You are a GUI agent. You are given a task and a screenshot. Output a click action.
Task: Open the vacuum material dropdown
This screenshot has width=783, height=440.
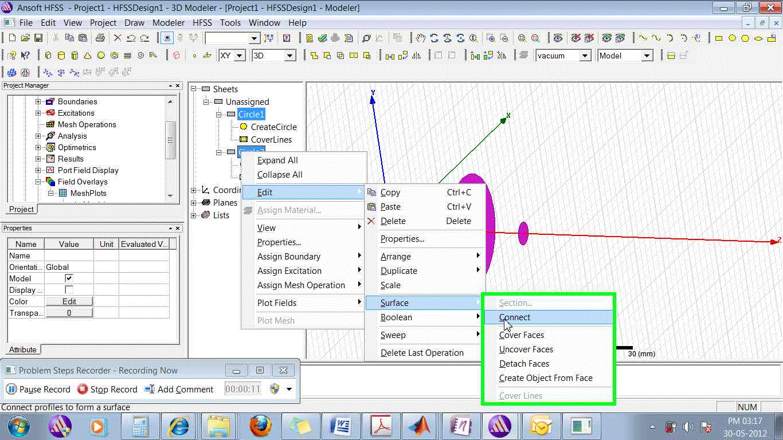[585, 56]
